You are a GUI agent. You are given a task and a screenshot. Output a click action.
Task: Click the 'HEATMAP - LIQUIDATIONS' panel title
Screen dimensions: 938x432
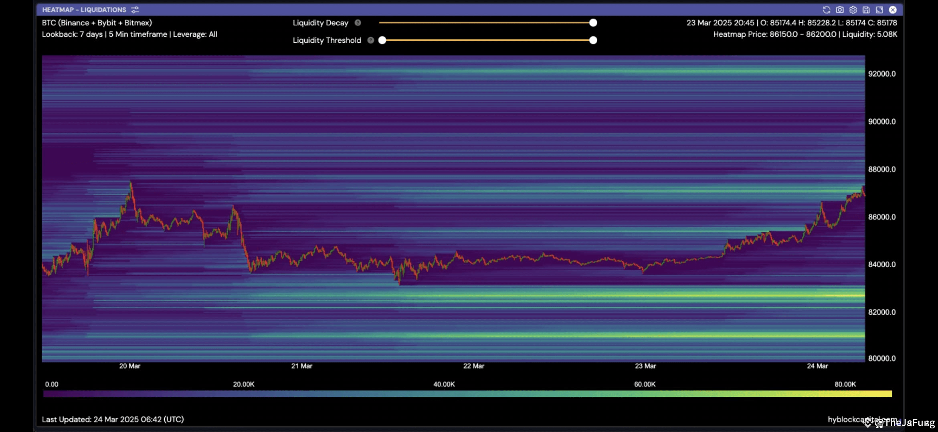click(84, 10)
